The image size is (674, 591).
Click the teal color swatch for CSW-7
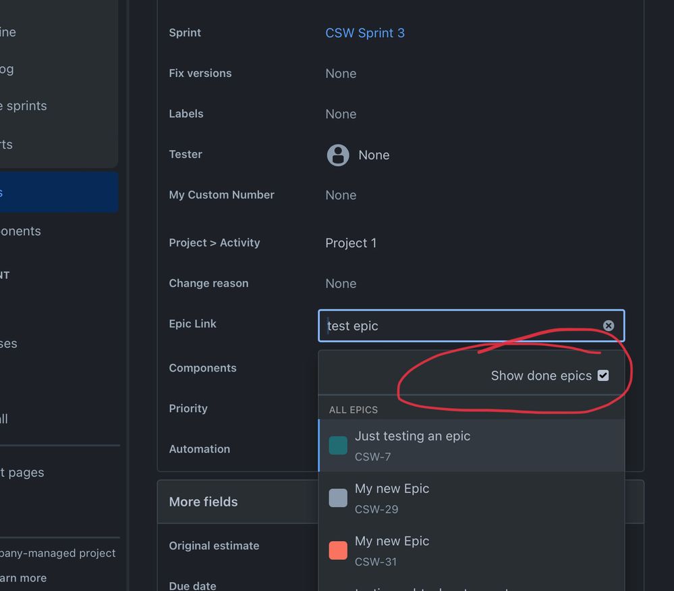[x=338, y=446]
